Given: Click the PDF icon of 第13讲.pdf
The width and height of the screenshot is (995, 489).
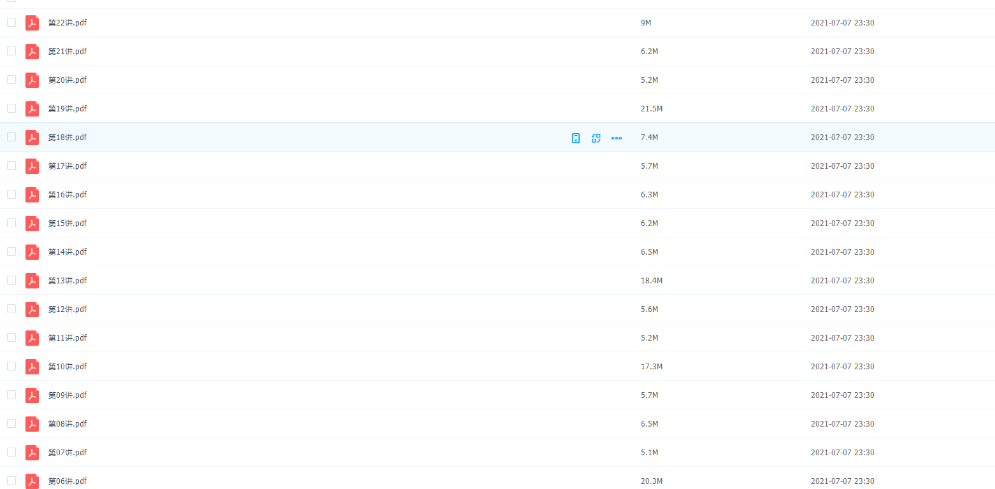Looking at the screenshot, I should (x=32, y=281).
